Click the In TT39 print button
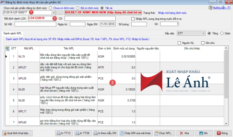The image size is (233, 137). click(84, 133)
